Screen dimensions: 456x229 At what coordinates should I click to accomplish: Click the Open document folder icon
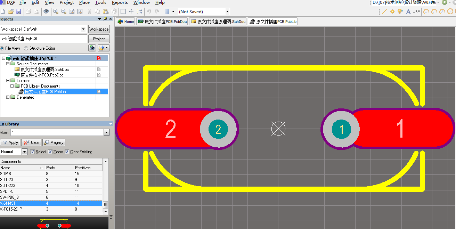10,11
